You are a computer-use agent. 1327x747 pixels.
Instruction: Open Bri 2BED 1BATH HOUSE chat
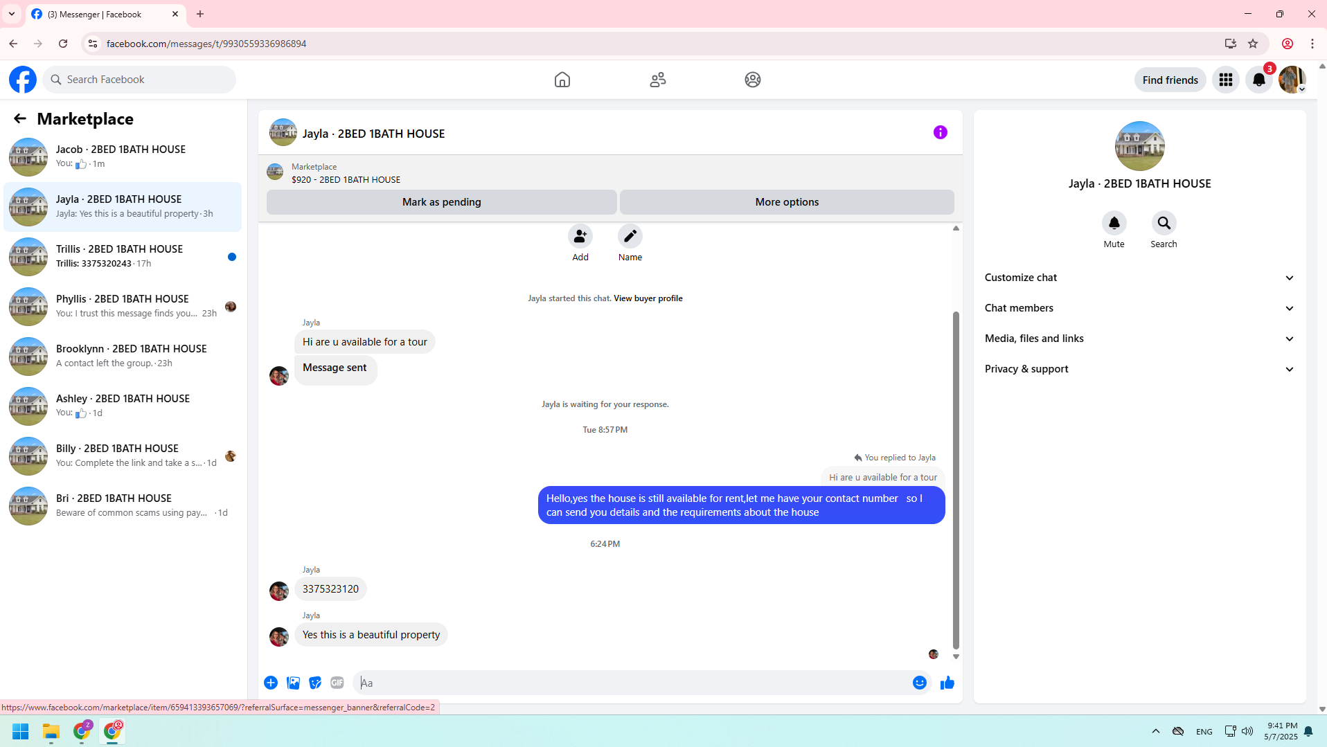click(x=123, y=506)
